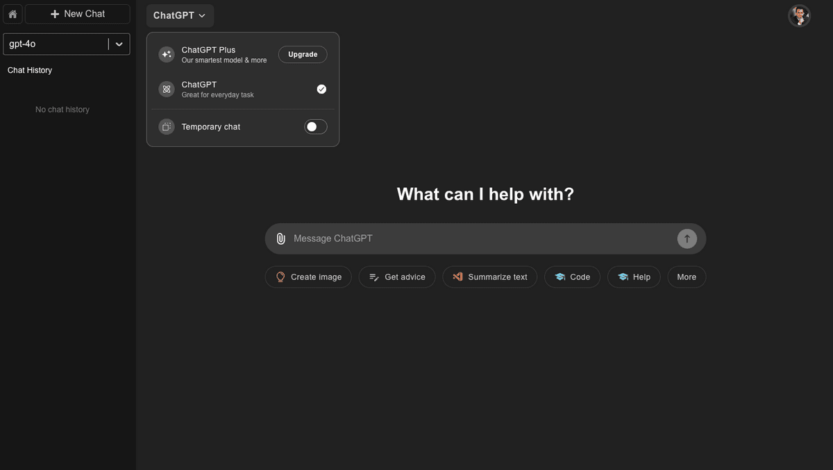The image size is (833, 470).
Task: Click the Message ChatGPT input field
Action: click(479, 238)
